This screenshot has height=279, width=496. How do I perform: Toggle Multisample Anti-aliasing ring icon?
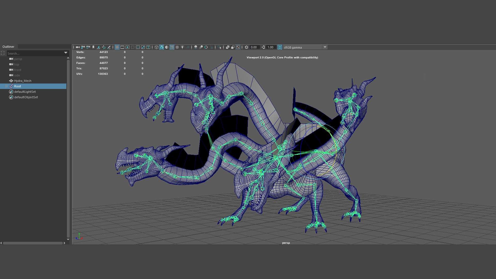pos(206,47)
